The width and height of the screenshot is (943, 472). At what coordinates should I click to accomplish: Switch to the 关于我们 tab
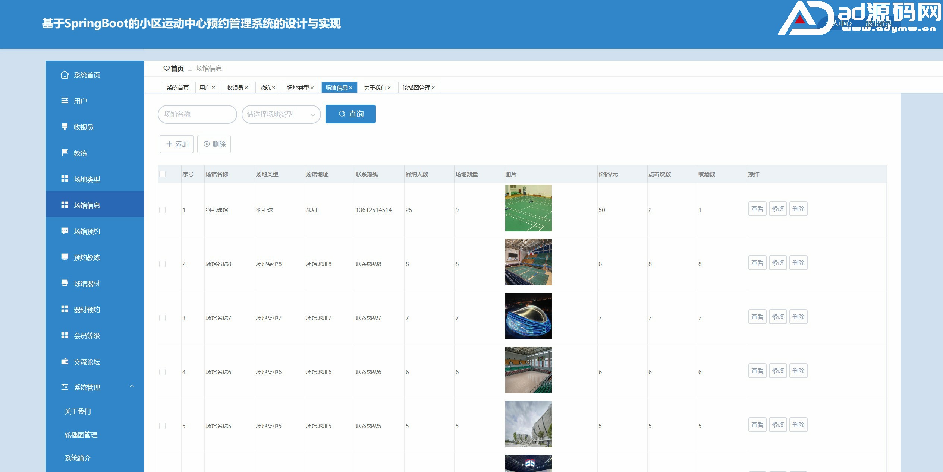(374, 88)
